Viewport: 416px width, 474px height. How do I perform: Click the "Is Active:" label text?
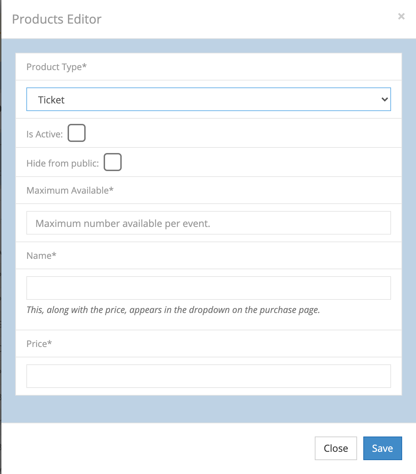45,134
